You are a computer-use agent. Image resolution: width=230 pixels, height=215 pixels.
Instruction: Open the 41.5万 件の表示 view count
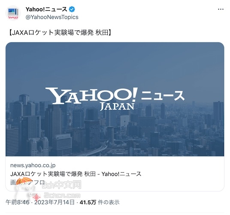100,203
